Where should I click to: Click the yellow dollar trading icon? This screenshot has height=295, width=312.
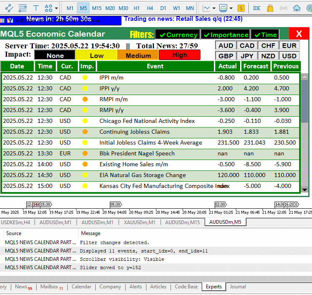[x=241, y=8]
